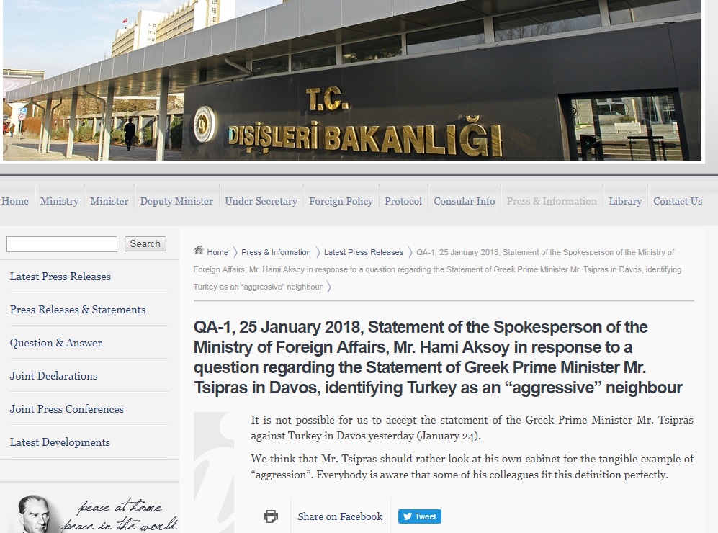Focus the search text field
The width and height of the screenshot is (718, 533).
pyautogui.click(x=62, y=244)
